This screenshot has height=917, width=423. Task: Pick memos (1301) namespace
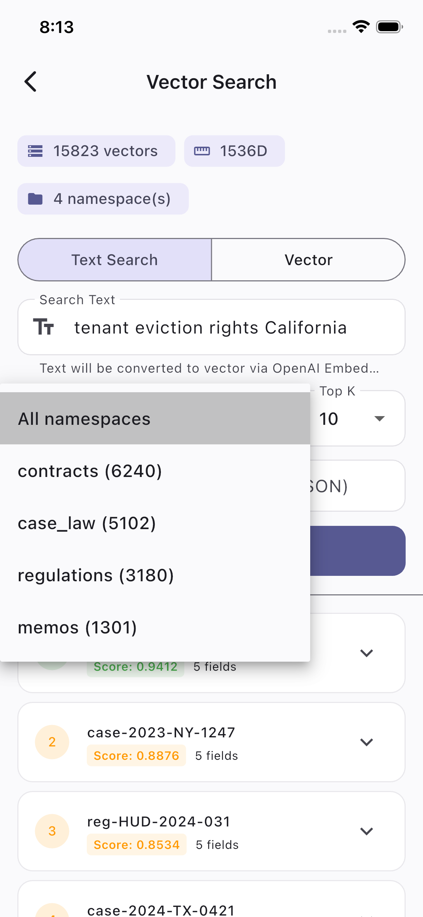(155, 627)
